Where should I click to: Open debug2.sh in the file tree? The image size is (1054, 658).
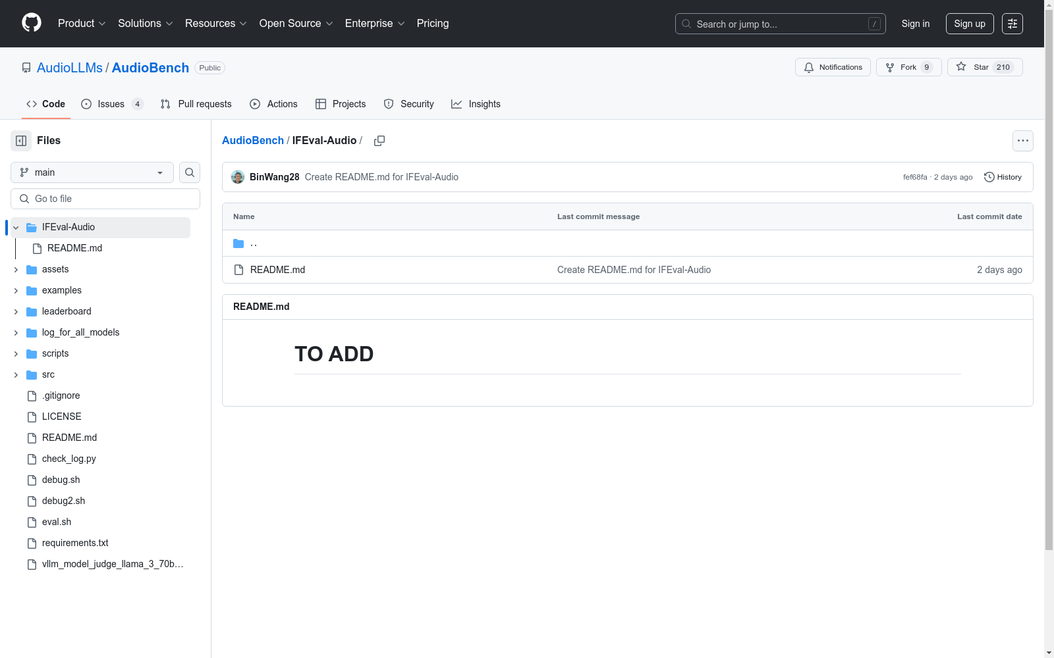point(64,501)
